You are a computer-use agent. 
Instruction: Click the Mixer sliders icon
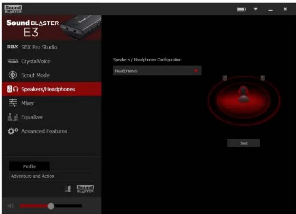click(x=13, y=103)
